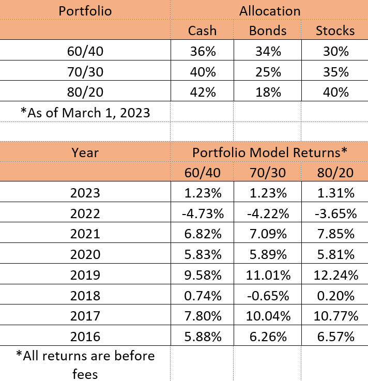The height and width of the screenshot is (381, 368).
Task: Click the Stocks column header
Action: pyautogui.click(x=335, y=30)
